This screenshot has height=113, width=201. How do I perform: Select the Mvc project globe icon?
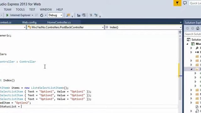pos(193,44)
